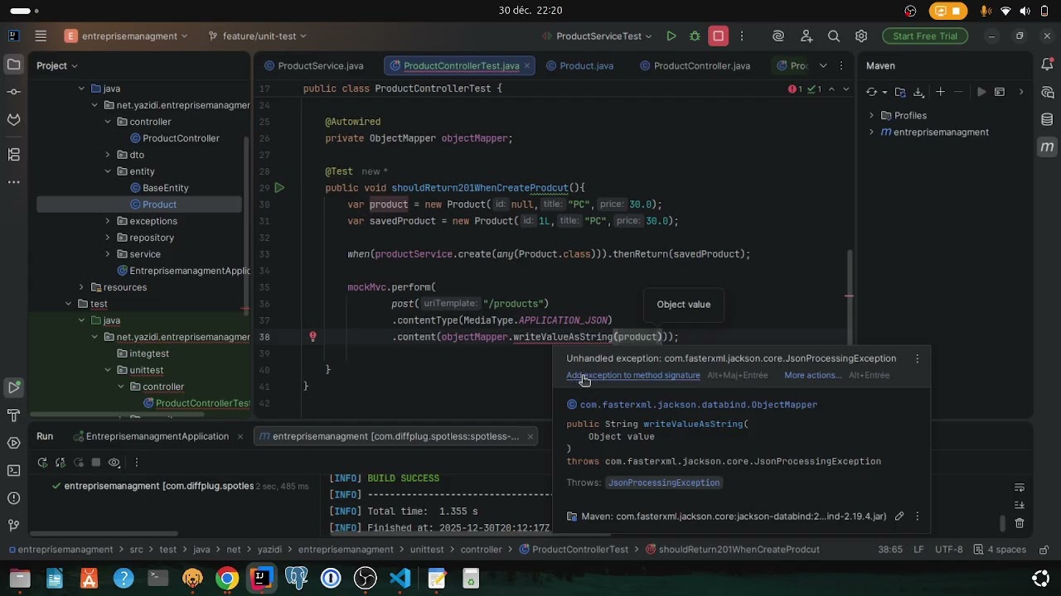Download Maven sources and documentation
This screenshot has height=596, width=1061.
point(918,92)
